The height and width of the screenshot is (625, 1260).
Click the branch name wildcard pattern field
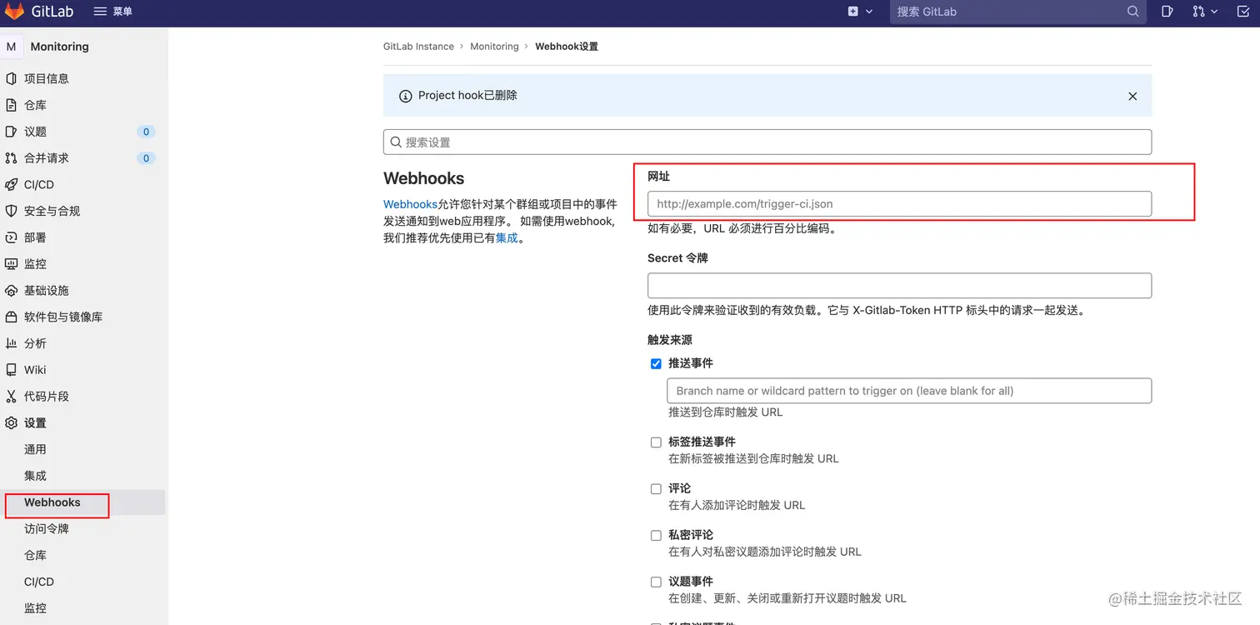click(909, 391)
